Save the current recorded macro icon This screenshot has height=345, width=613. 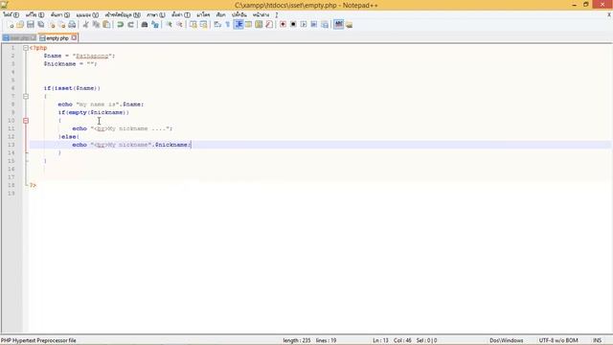tap(325, 25)
